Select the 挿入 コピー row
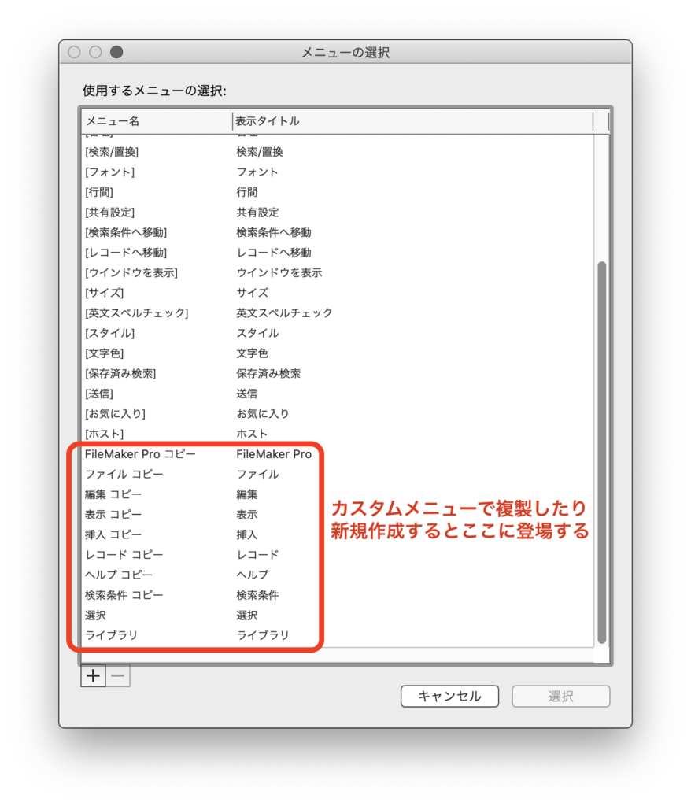Image resolution: width=691 pixels, height=806 pixels. (x=338, y=534)
